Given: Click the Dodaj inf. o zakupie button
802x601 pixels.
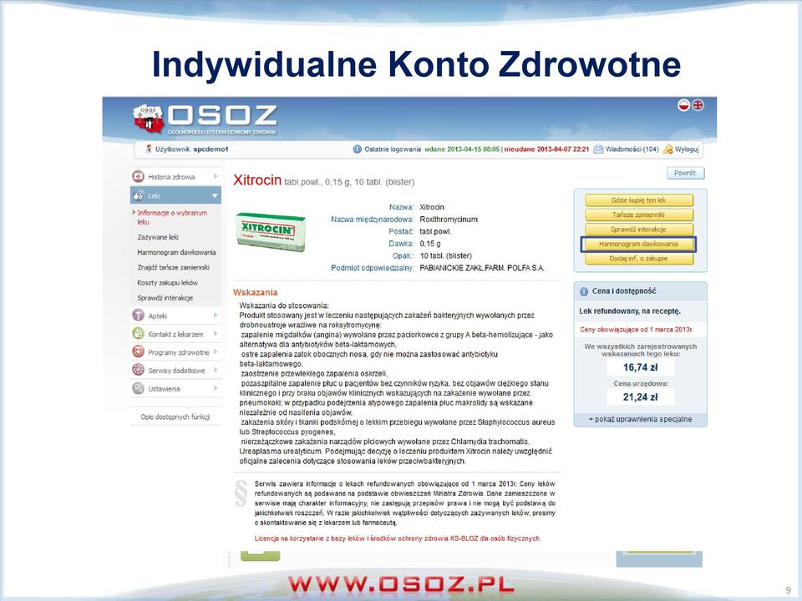Looking at the screenshot, I should pos(639,259).
